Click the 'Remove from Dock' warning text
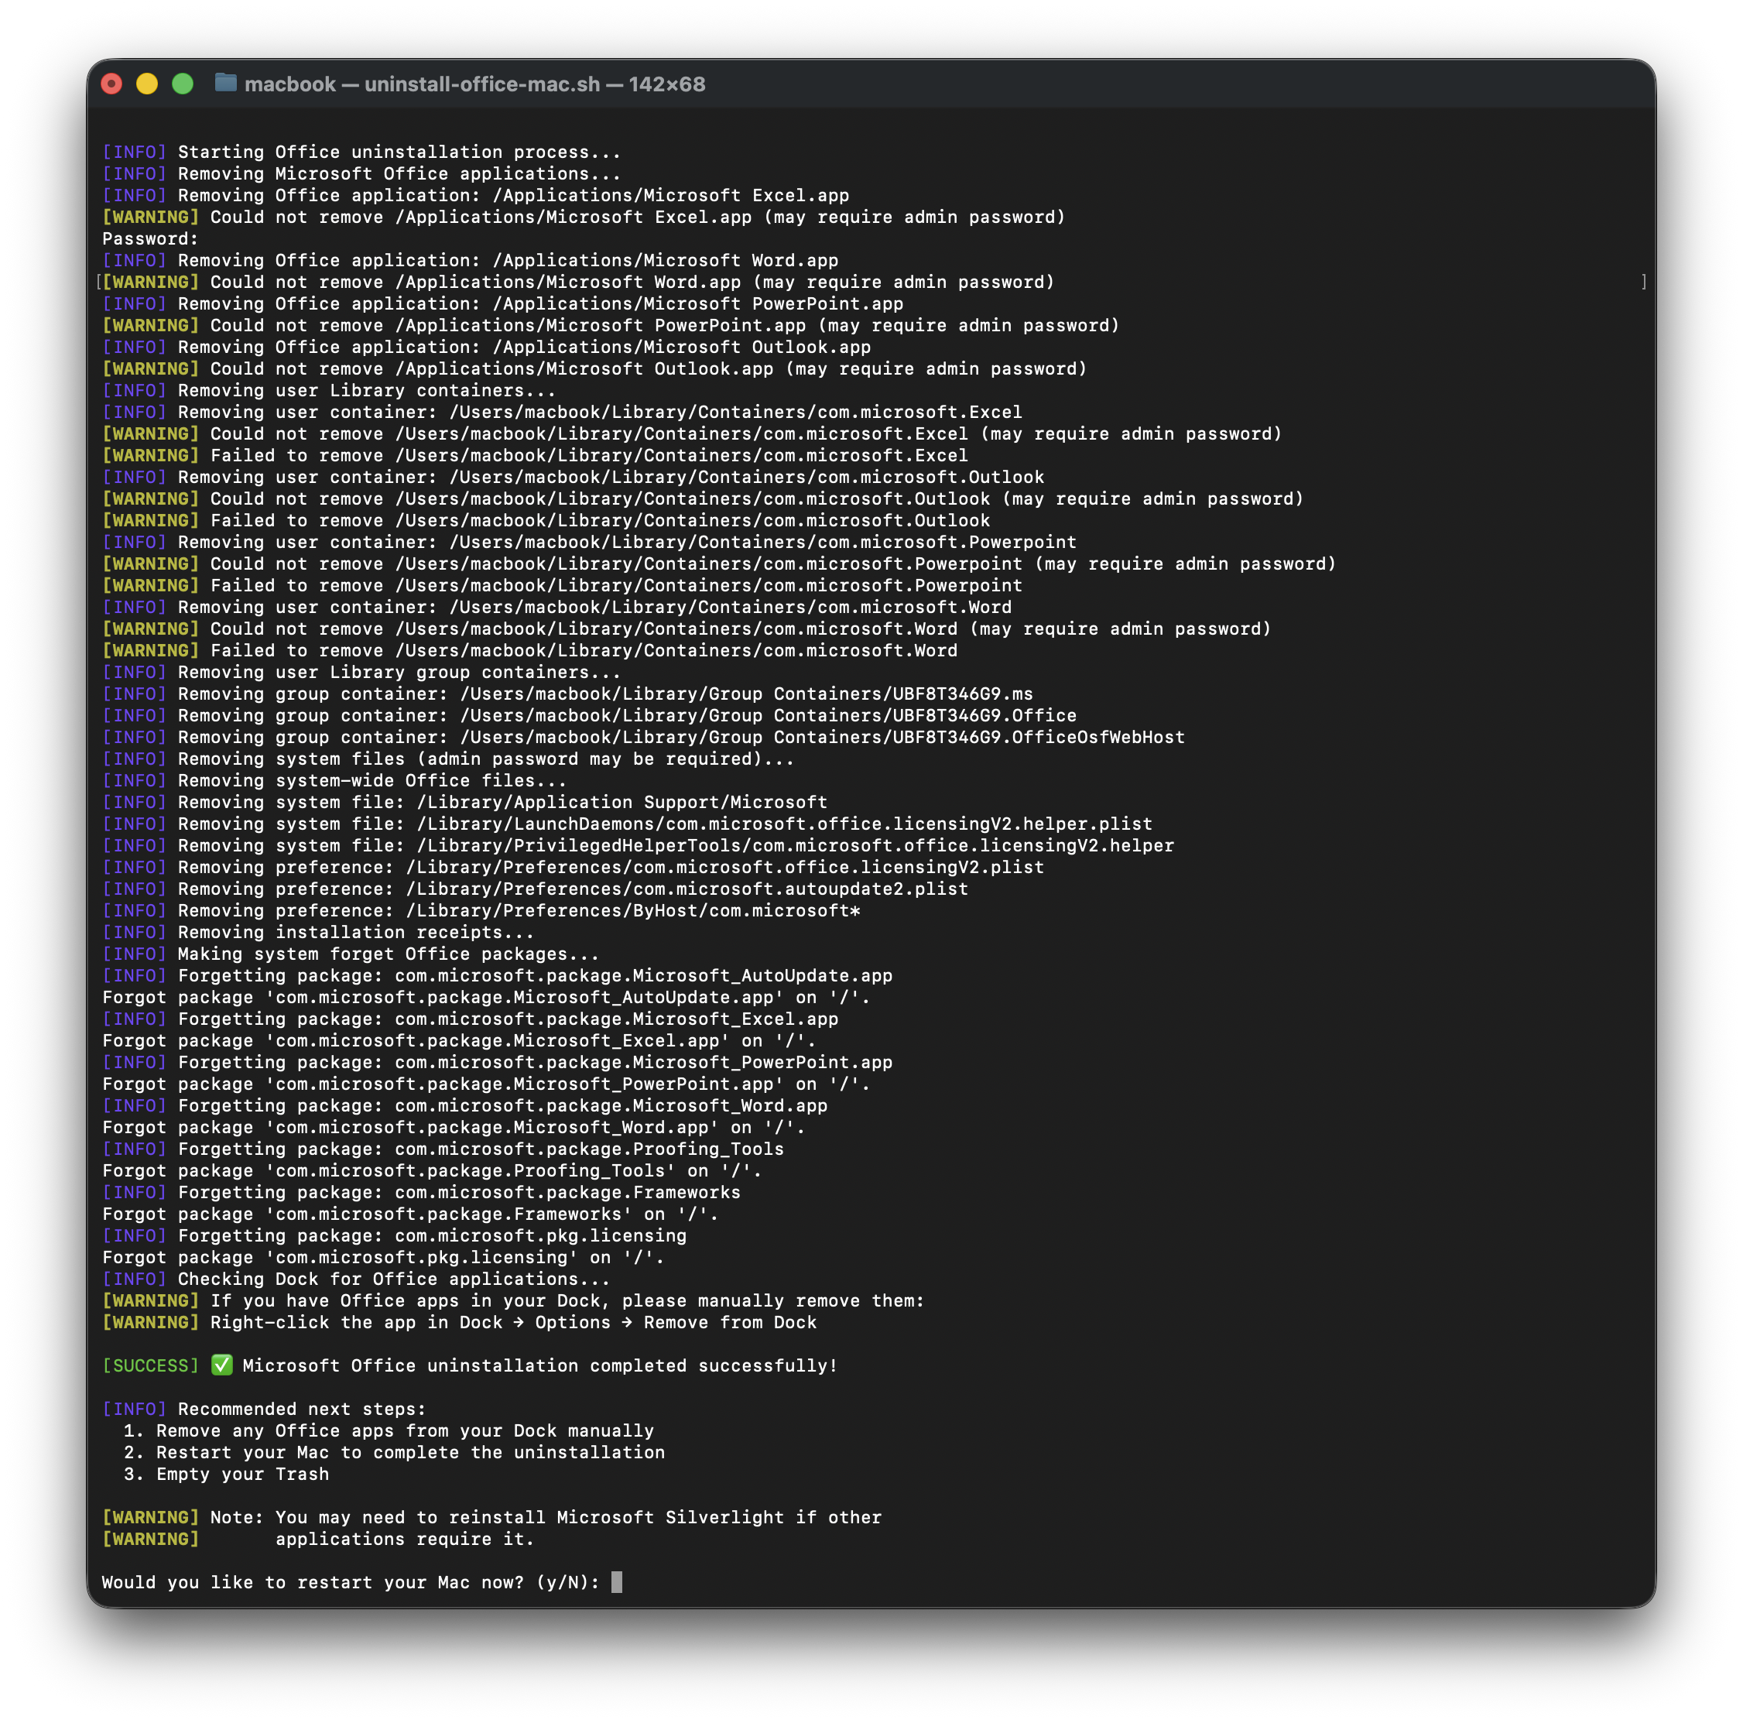1743x1723 pixels. click(731, 1323)
